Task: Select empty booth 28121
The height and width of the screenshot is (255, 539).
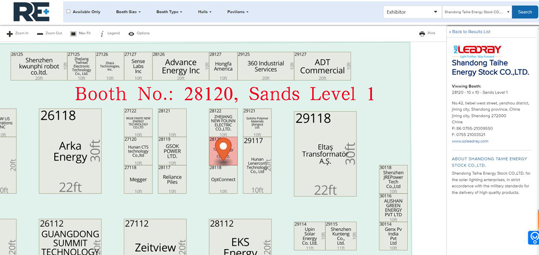Action: tap(172, 122)
